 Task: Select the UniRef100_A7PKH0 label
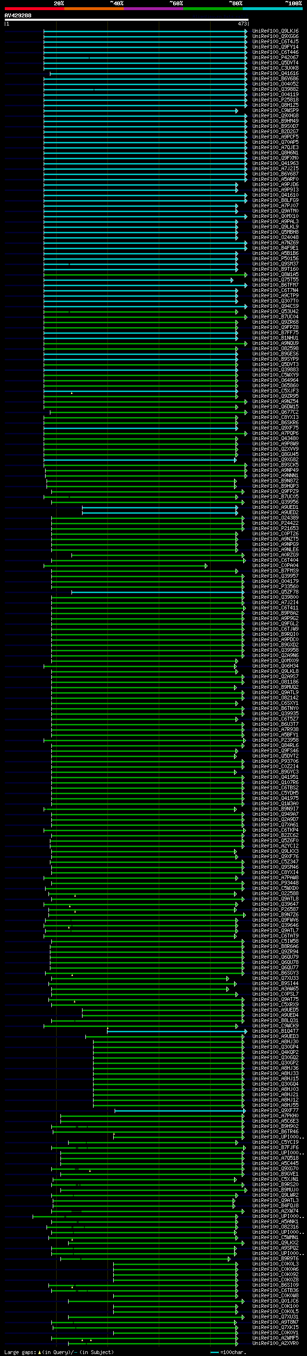275,1116
